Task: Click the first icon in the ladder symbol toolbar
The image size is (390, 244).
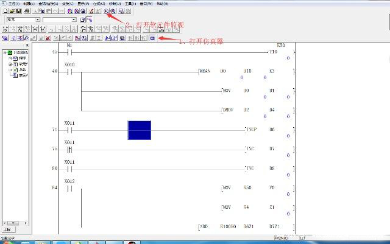Action: coord(5,29)
